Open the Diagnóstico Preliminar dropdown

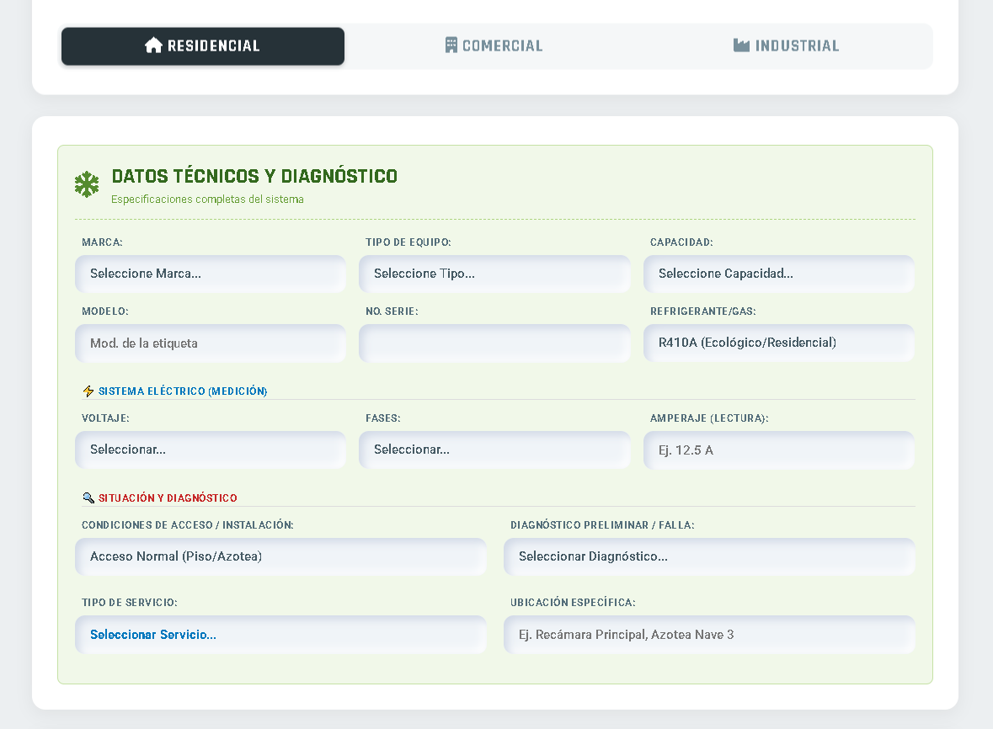click(708, 556)
